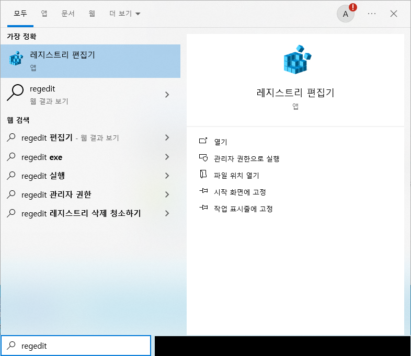
Task: Close the search panel with X
Action: 393,14
